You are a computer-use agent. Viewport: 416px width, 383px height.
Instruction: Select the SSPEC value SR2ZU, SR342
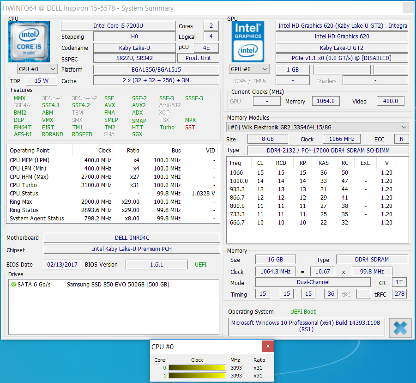click(x=134, y=58)
